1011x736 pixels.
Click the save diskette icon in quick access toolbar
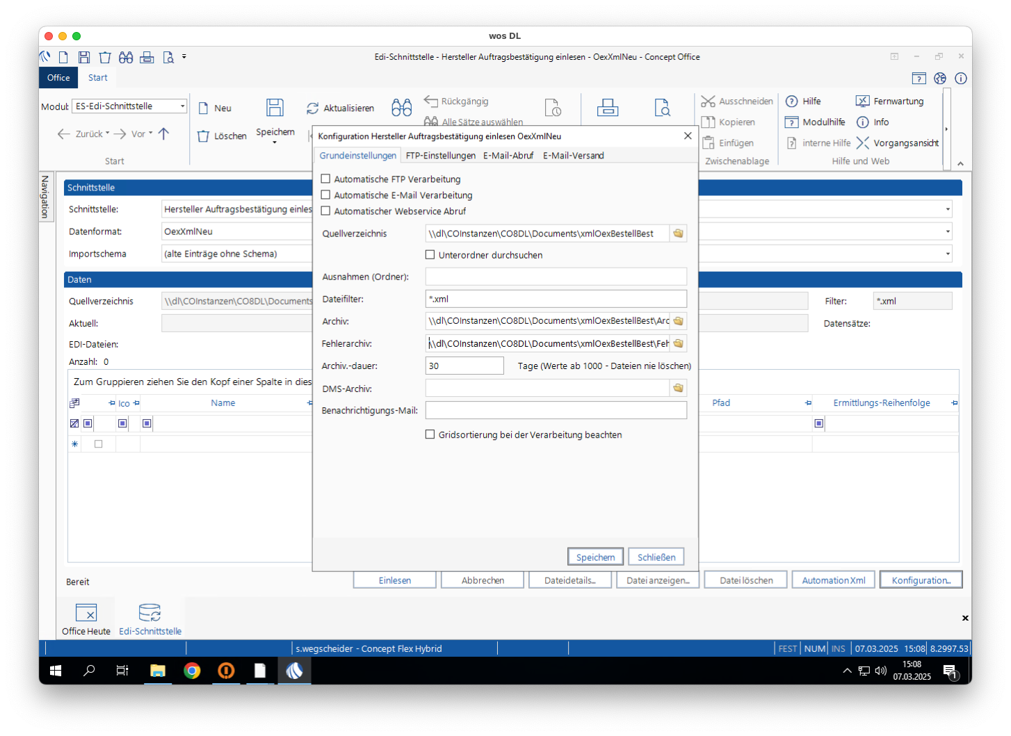click(x=84, y=57)
